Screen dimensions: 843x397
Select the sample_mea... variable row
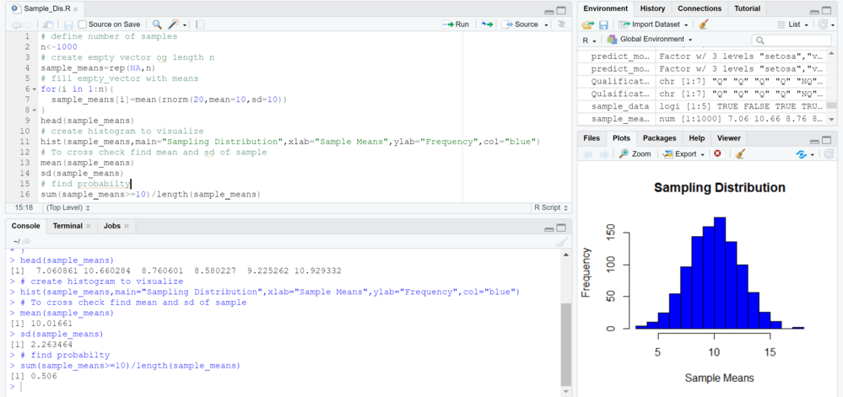(702, 119)
